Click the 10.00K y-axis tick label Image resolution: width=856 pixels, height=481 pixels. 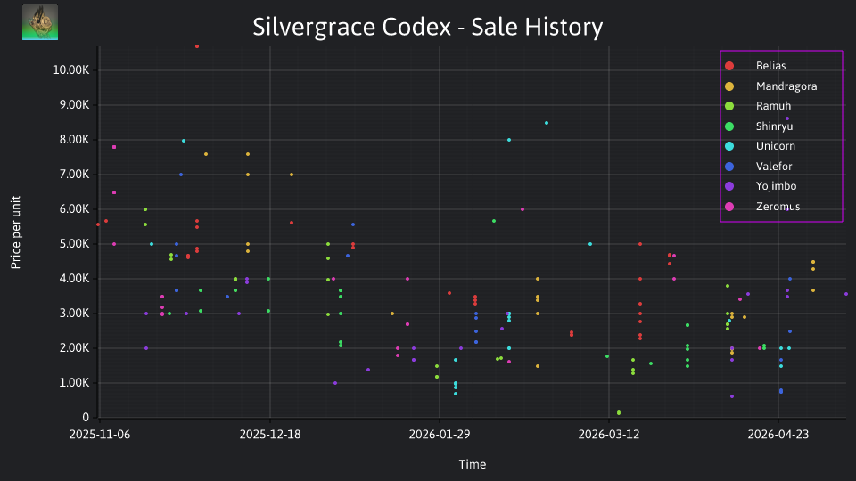click(x=71, y=69)
